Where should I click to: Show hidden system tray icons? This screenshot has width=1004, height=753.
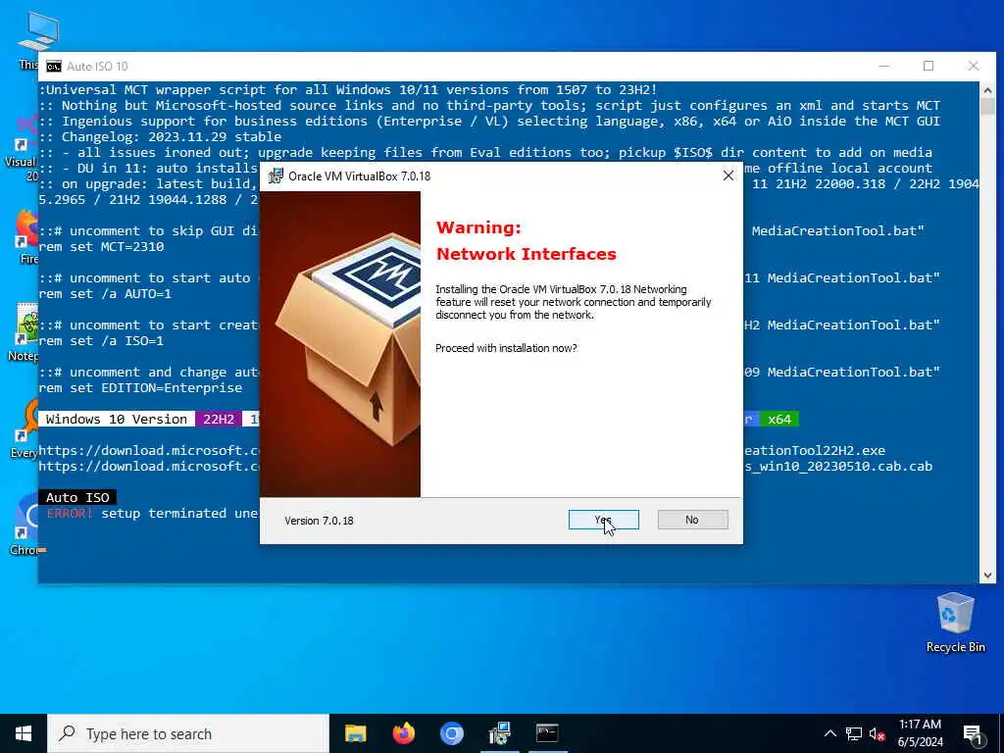click(x=829, y=733)
